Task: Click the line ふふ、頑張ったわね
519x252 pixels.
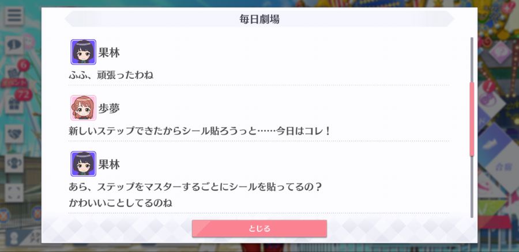Action: tap(111, 75)
